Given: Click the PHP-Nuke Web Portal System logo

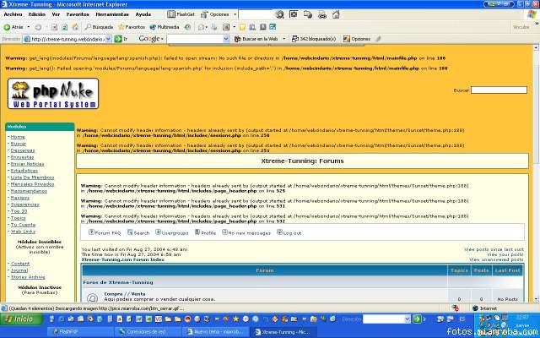Looking at the screenshot, I should click(x=53, y=94).
